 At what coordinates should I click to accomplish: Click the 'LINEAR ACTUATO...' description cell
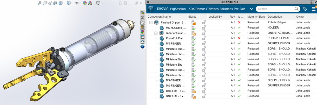pos(280,33)
